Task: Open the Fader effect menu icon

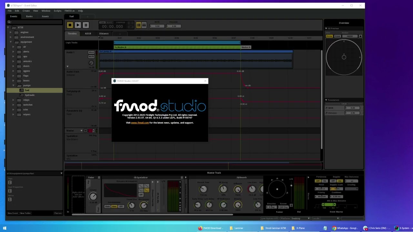Action: (x=99, y=178)
